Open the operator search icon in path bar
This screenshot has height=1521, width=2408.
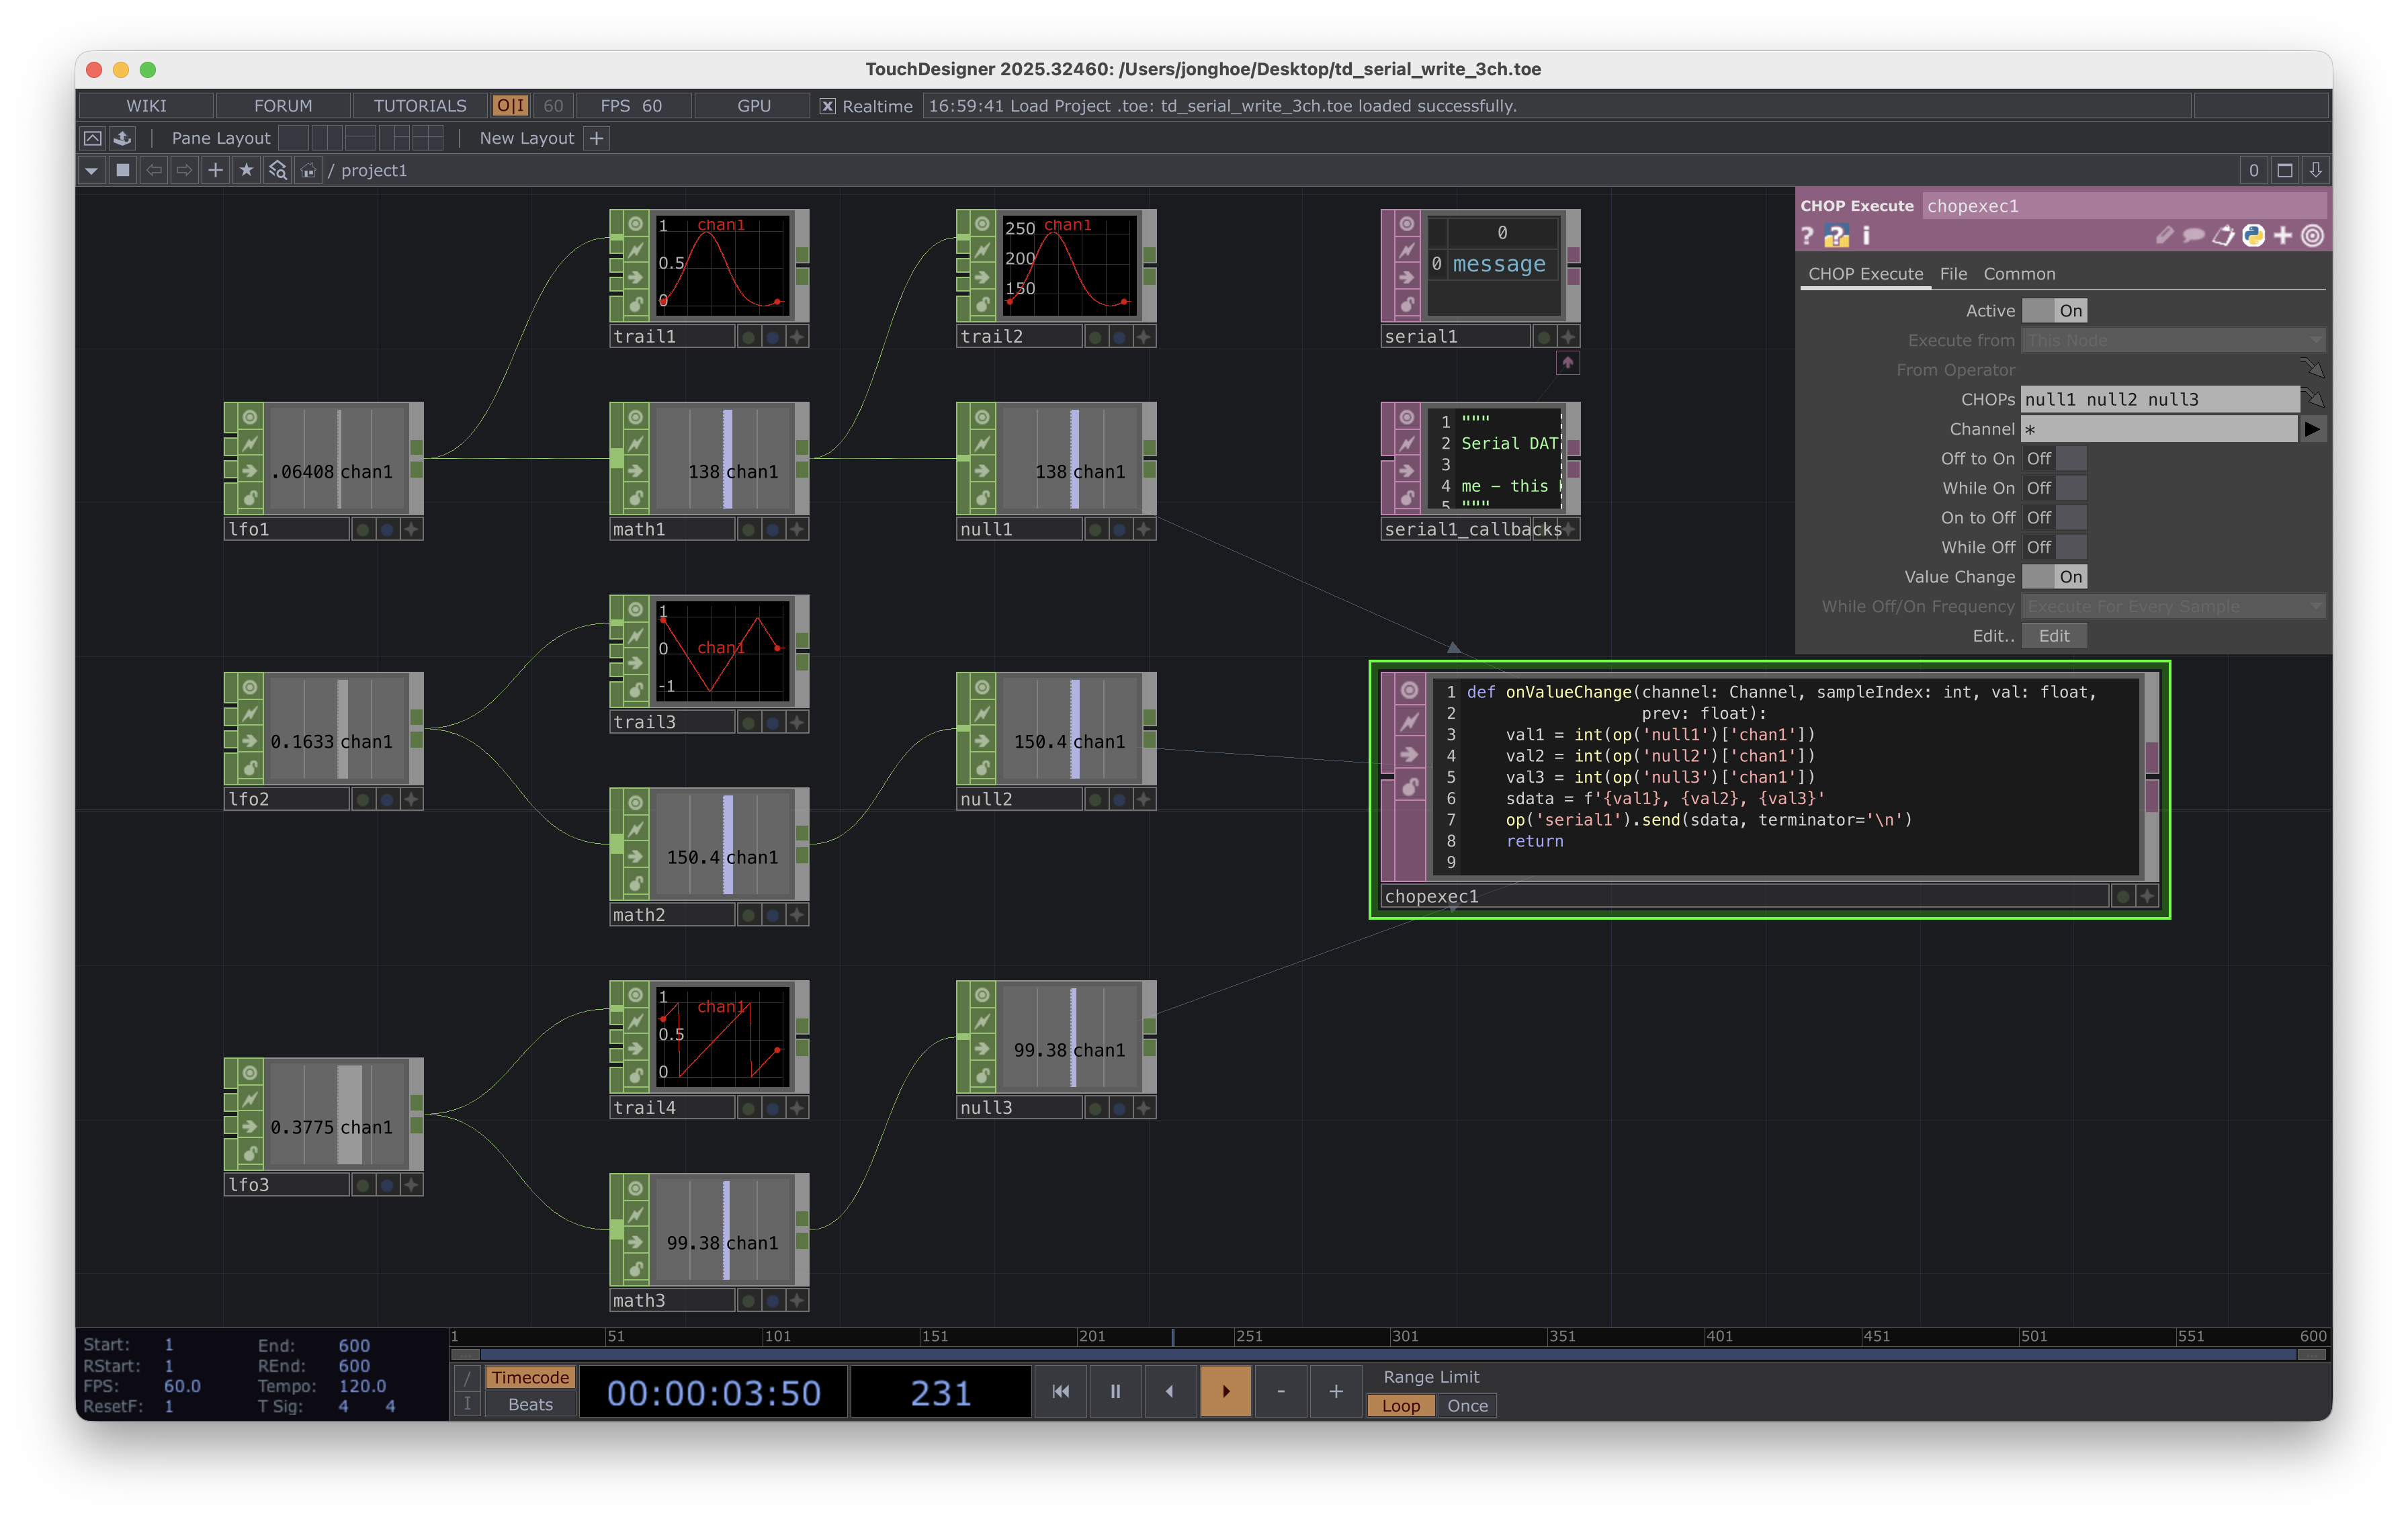(x=278, y=170)
